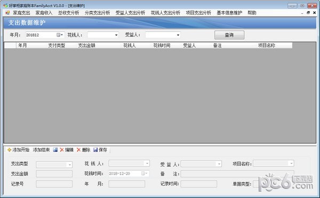Open the 帮助 menu
320x198 pixels.
pyautogui.click(x=252, y=13)
